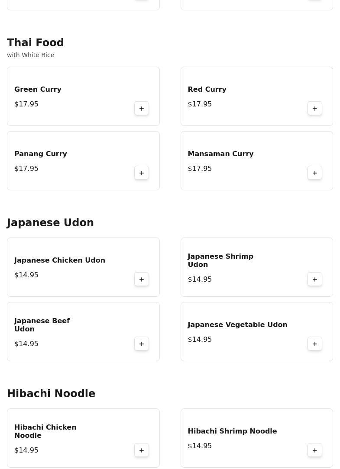Add Red Curry using its plus button

315,108
